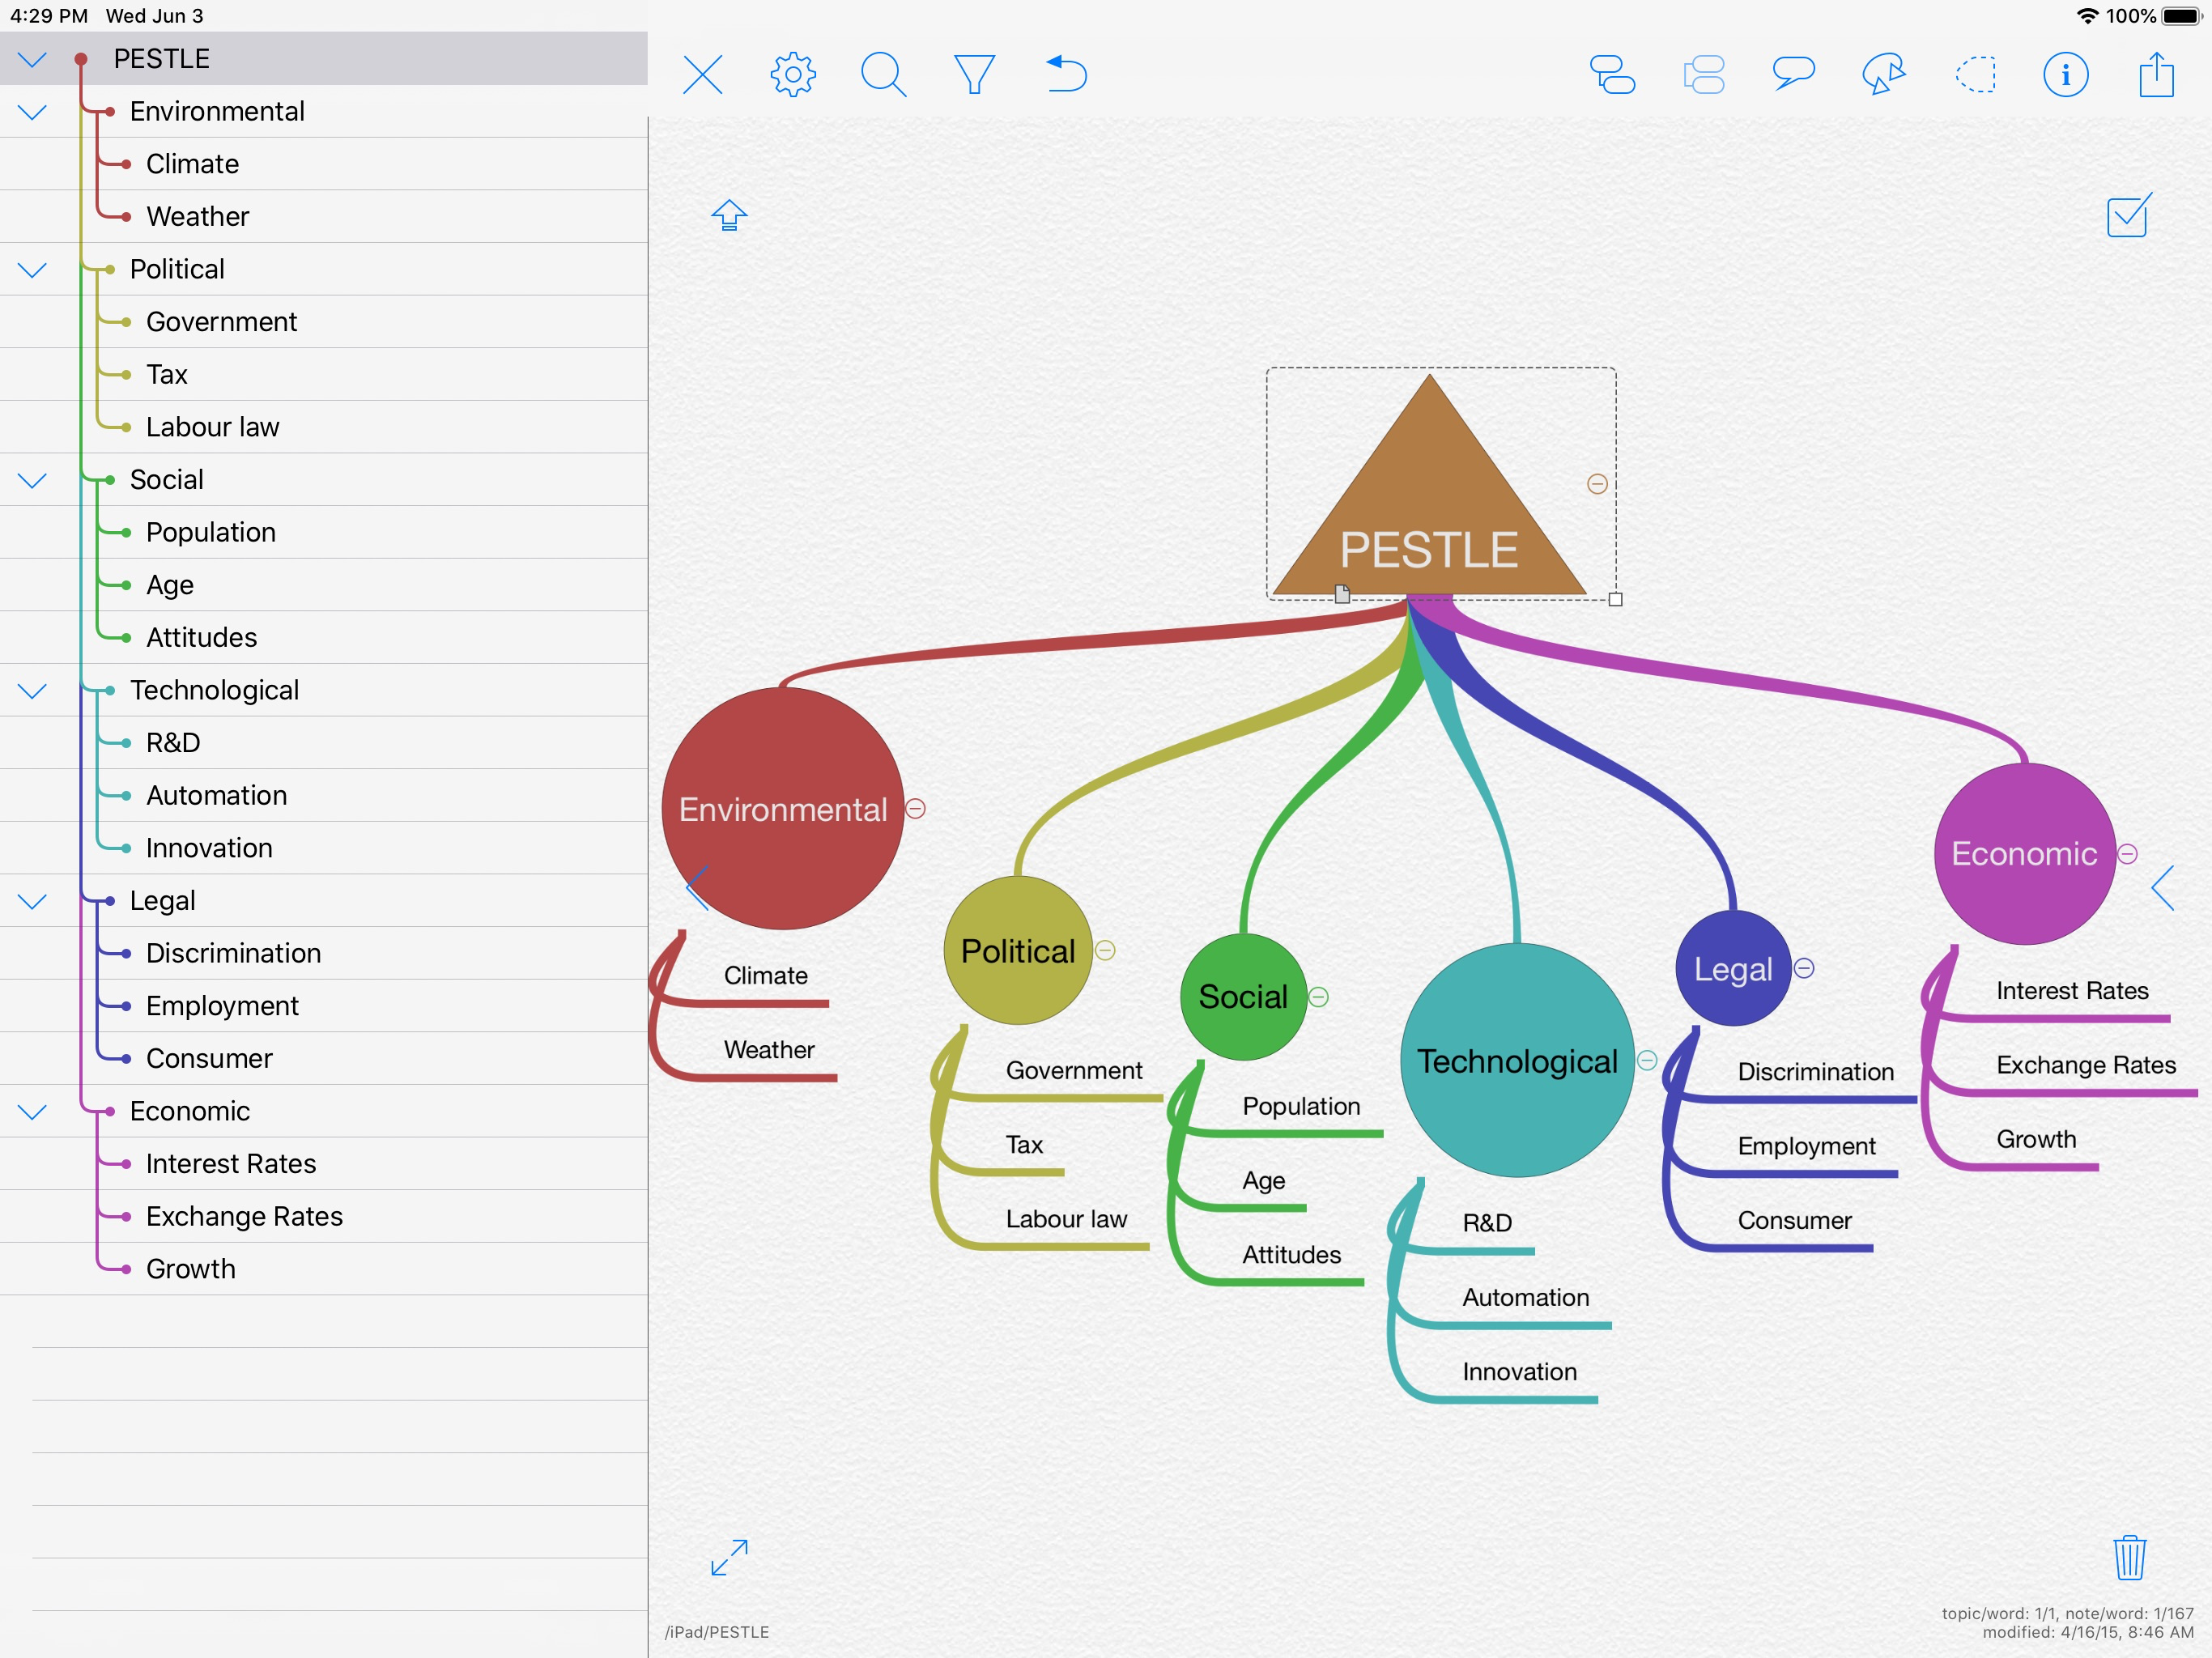2212x1658 pixels.
Task: Delete with the trash can icon
Action: click(x=2129, y=1557)
